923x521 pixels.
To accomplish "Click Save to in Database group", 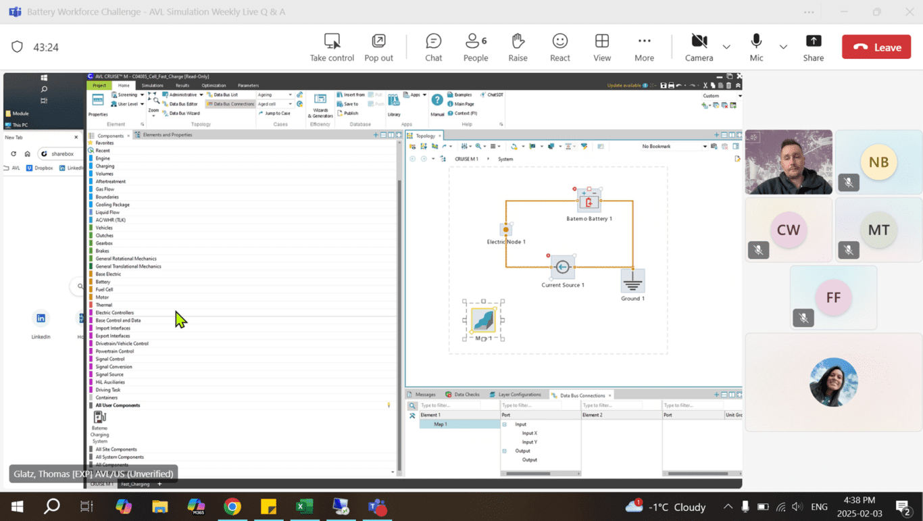I will coord(347,104).
